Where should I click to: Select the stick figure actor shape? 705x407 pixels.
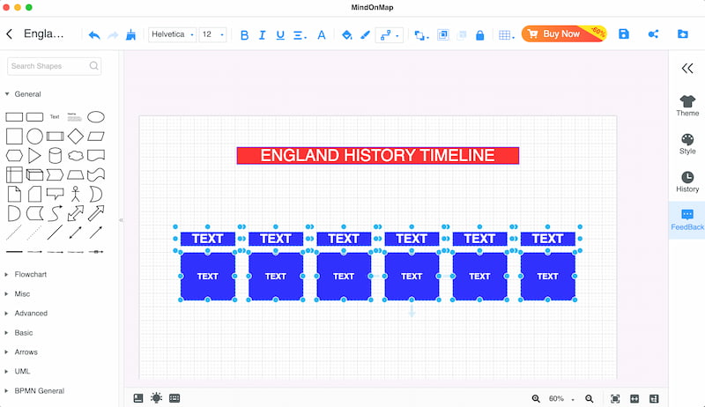(76, 194)
